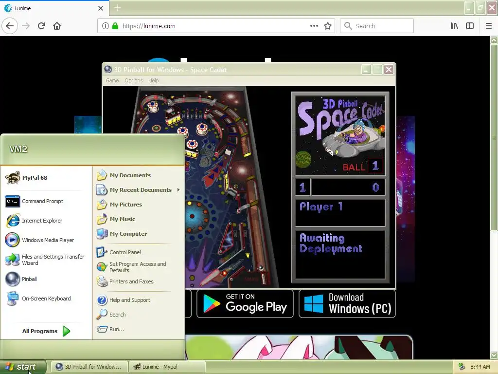Open Files and Settings Transfer Wizard
Viewport: 498px width, 374px height.
coord(45,260)
